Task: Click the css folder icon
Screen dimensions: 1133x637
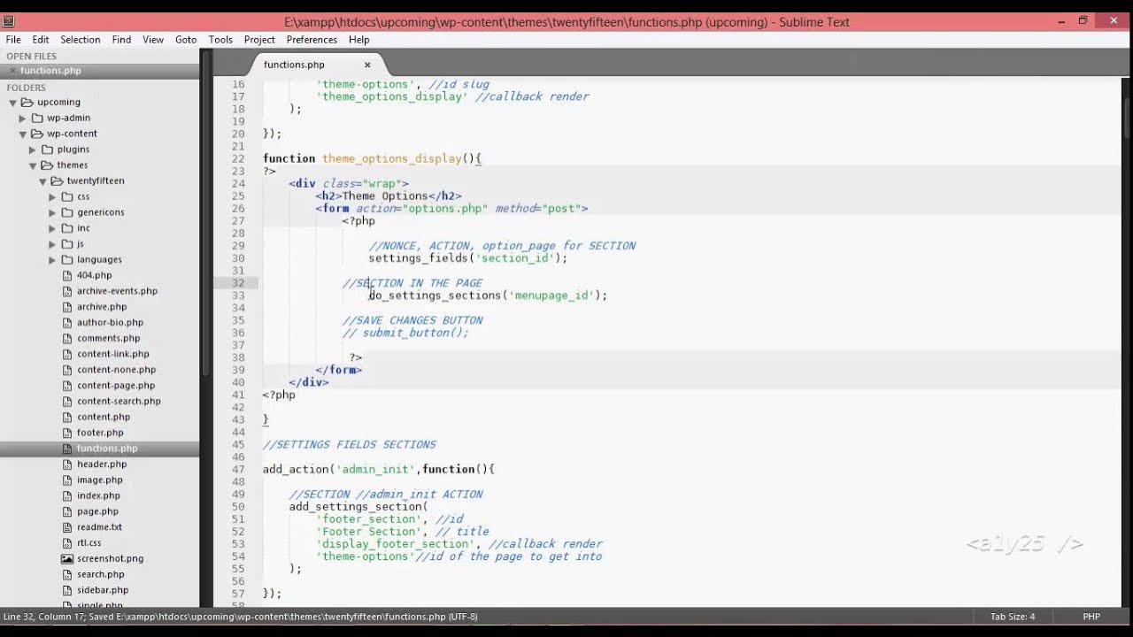Action: [66, 196]
